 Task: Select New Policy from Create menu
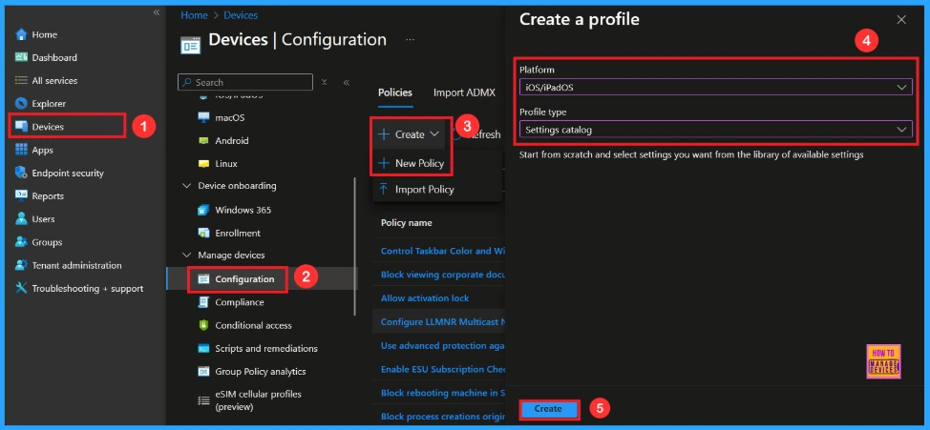point(411,163)
